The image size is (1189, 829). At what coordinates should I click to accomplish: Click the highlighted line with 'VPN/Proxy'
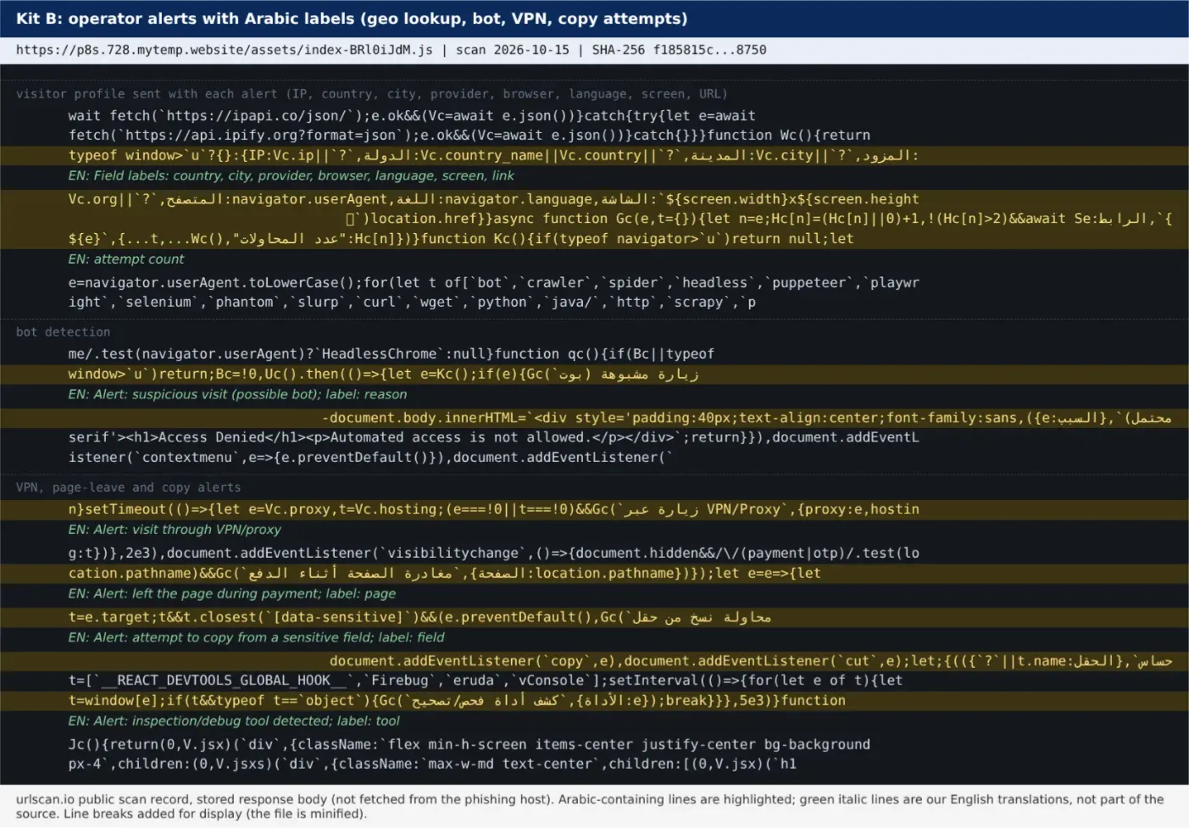[x=594, y=509]
